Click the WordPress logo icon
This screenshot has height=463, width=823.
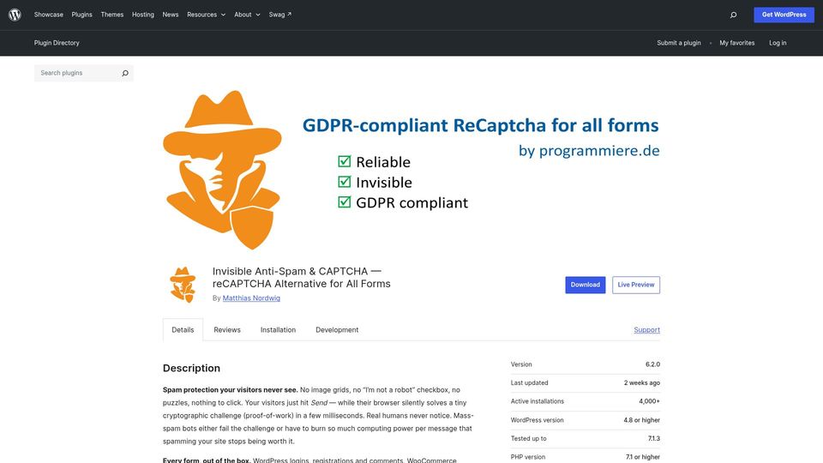click(x=15, y=15)
